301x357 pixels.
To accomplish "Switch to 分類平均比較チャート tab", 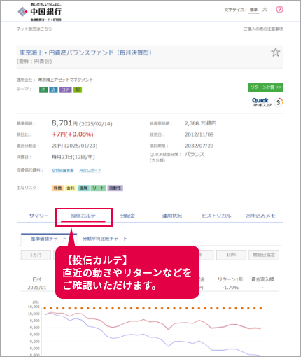I will pos(105,239).
